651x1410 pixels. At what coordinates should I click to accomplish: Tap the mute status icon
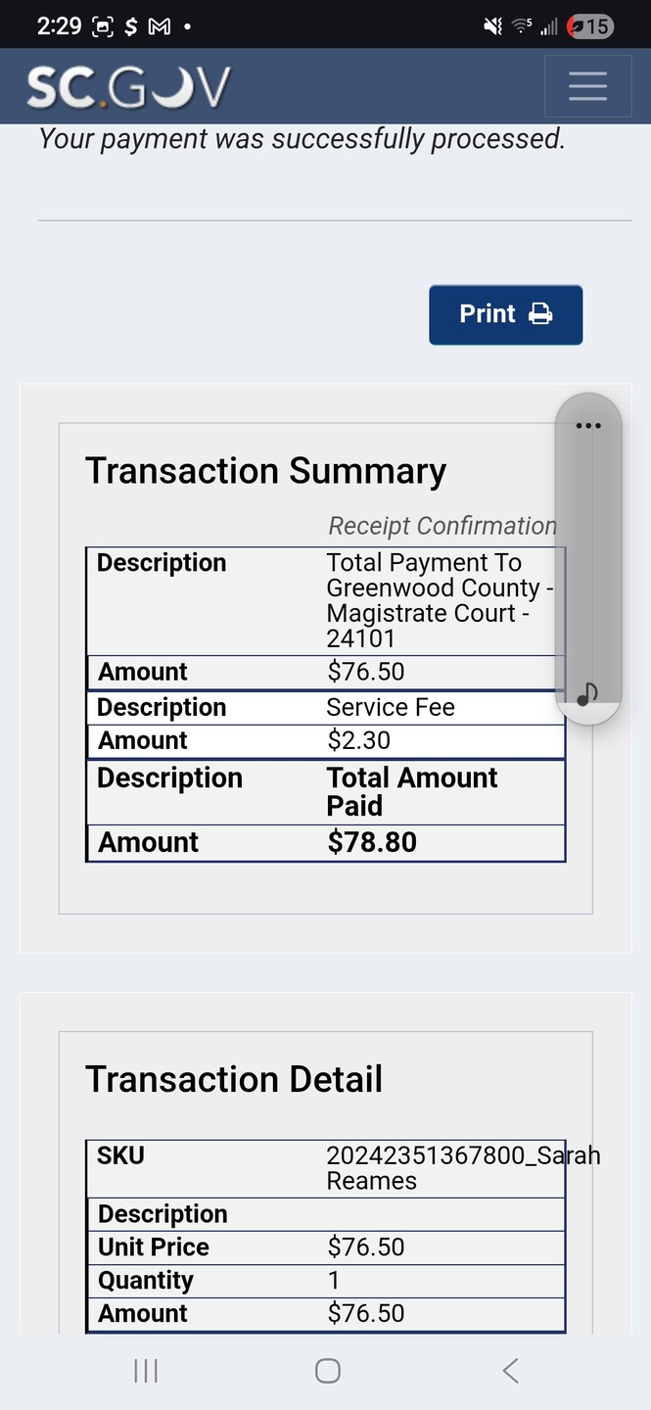click(493, 26)
